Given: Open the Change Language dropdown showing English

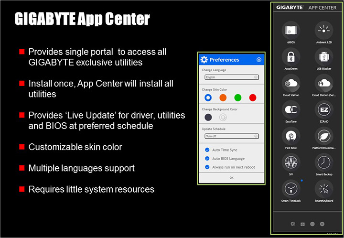Looking at the screenshot, I should 231,77.
